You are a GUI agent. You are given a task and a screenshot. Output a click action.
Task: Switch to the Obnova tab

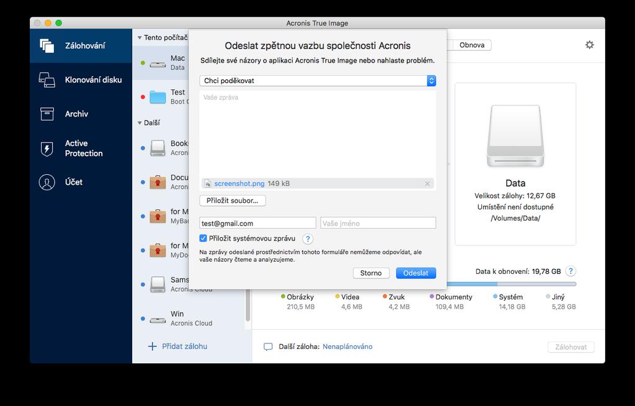coord(472,45)
